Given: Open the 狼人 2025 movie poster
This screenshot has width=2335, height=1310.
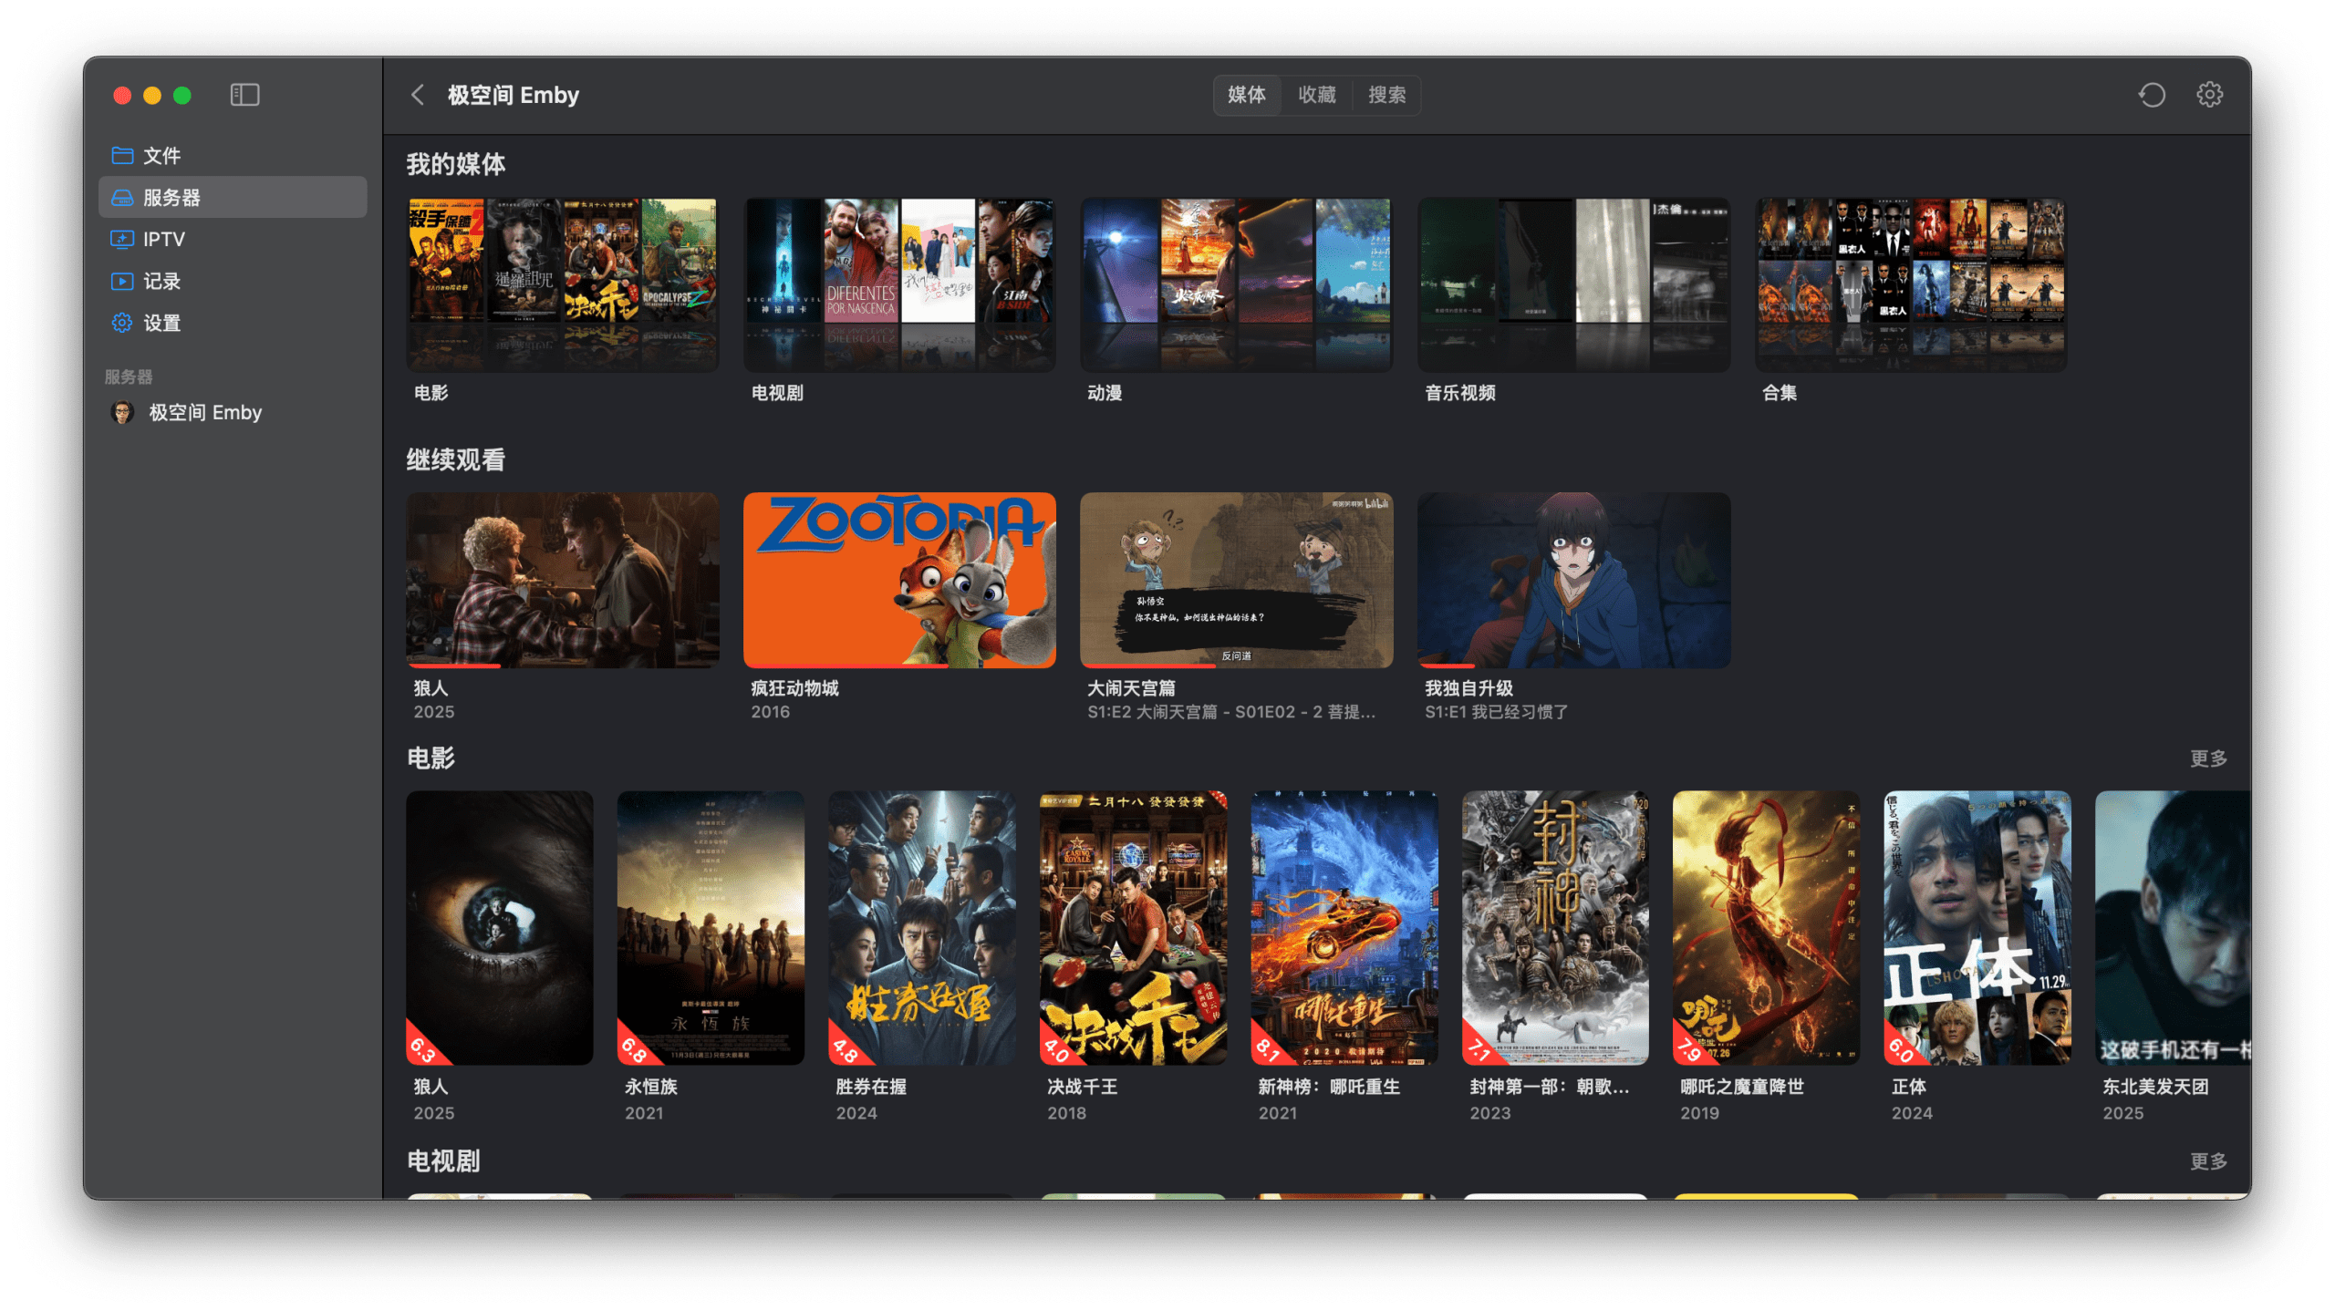Looking at the screenshot, I should (x=499, y=928).
